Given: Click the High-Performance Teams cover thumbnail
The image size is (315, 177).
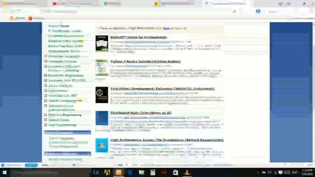Looking at the screenshot, I should tap(102, 145).
